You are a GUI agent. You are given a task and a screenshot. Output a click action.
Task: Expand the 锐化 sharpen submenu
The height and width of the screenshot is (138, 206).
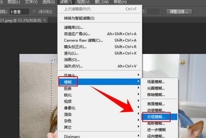click(x=100, y=95)
